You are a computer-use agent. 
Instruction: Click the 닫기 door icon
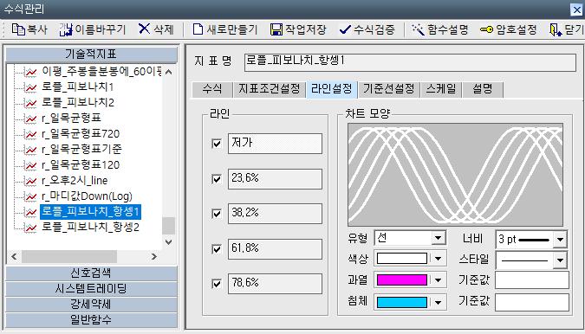click(x=556, y=29)
